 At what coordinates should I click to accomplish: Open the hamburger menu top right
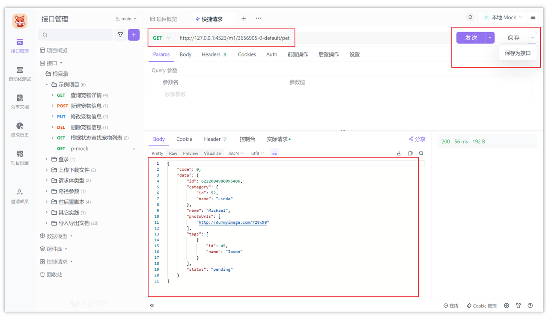[x=533, y=18]
